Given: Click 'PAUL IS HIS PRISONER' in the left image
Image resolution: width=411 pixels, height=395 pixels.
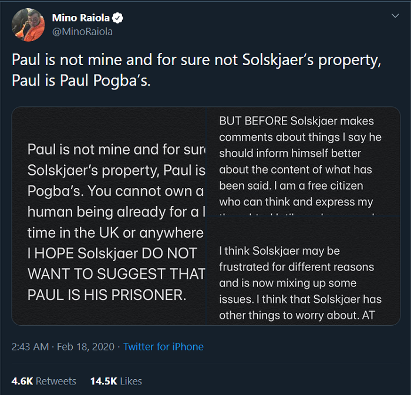Looking at the screenshot, I should (x=106, y=295).
